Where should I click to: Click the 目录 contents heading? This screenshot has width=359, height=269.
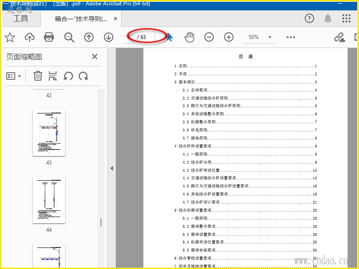(245, 56)
